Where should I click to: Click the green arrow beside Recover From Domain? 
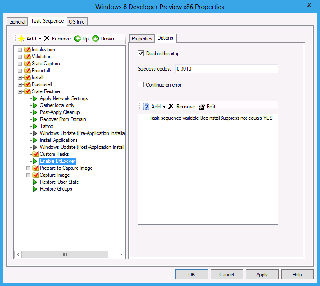coord(35,119)
